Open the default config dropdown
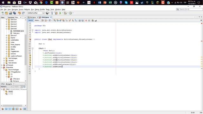The image size is (203, 114). coord(36,13)
